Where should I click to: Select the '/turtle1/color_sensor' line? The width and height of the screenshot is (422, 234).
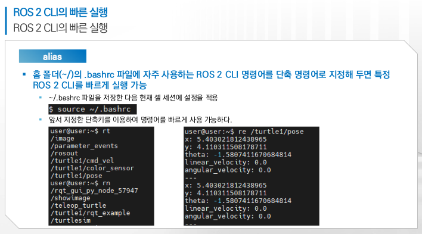92,168
